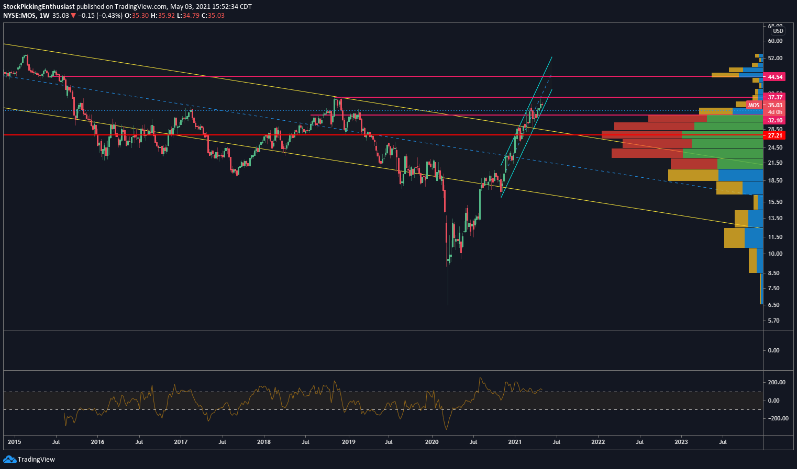This screenshot has height=469, width=797.
Task: Click the 4d 0h countdown label
Action: pyautogui.click(x=775, y=112)
